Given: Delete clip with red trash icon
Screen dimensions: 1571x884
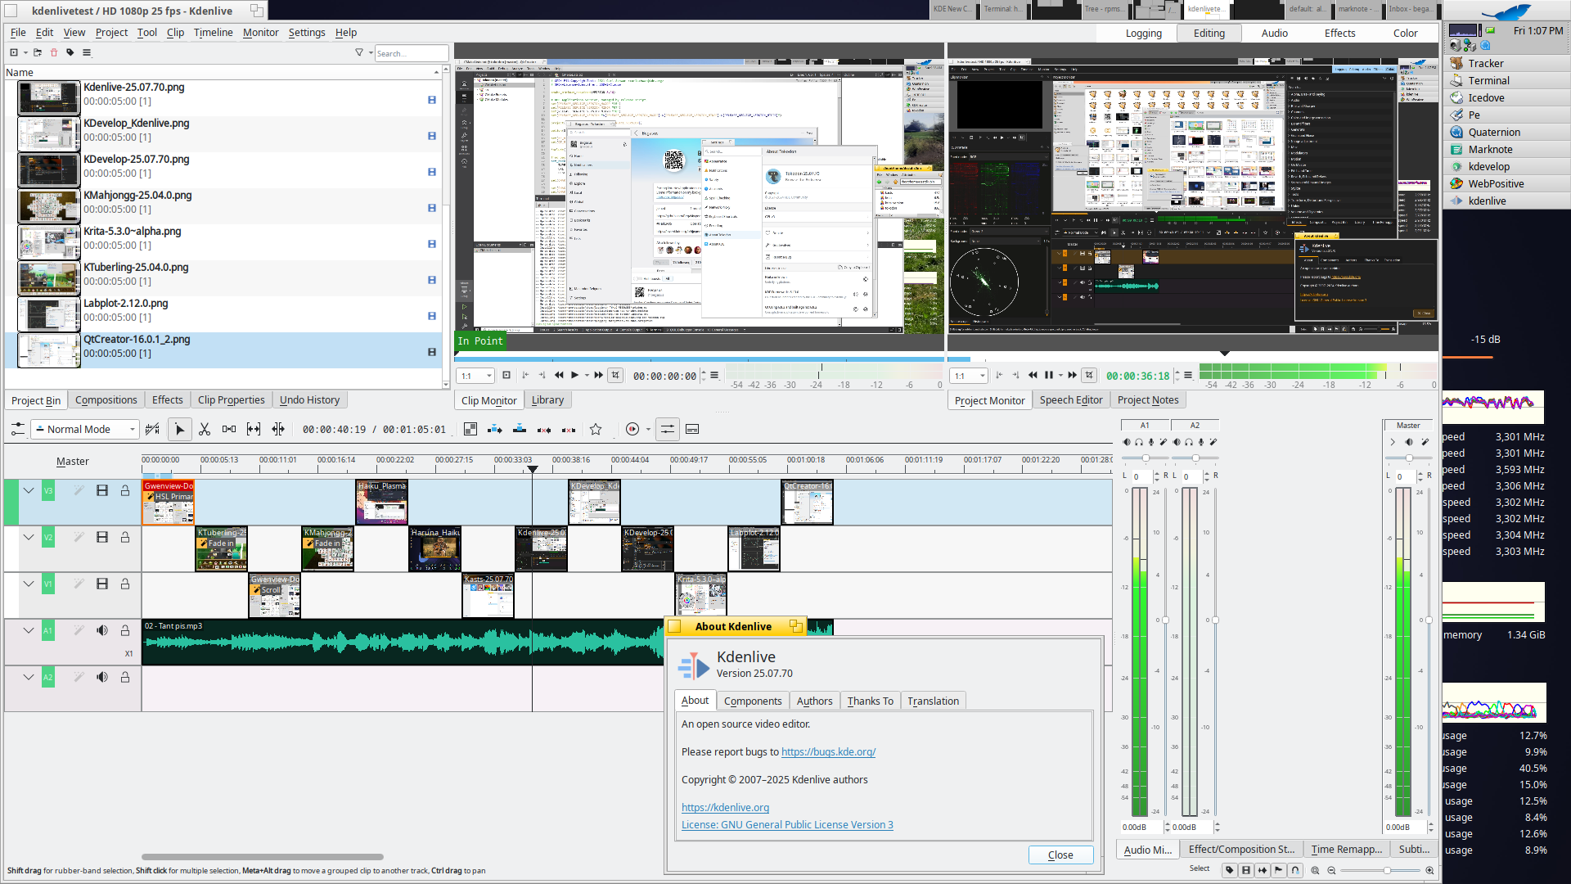Looking at the screenshot, I should (54, 52).
